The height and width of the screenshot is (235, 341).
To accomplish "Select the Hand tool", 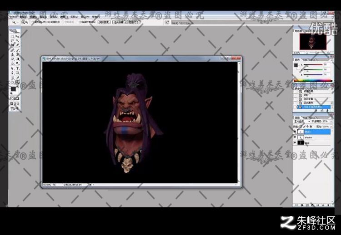I will (x=13, y=82).
